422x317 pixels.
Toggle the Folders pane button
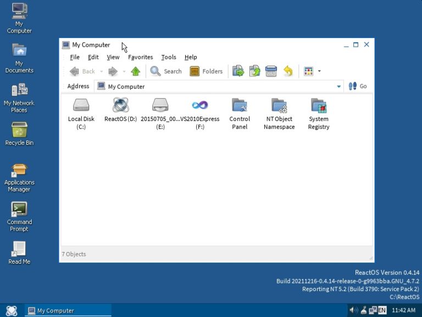click(206, 72)
